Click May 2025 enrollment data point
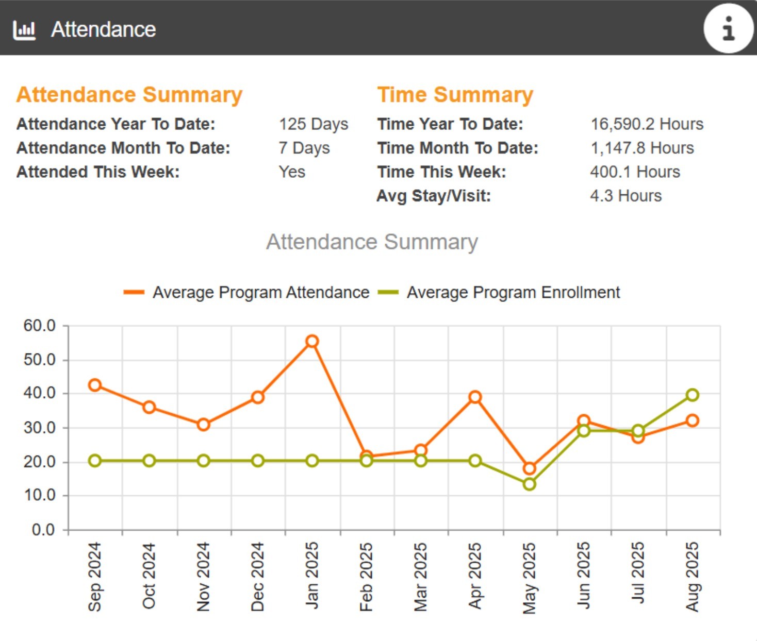The height and width of the screenshot is (641, 757). [x=529, y=484]
